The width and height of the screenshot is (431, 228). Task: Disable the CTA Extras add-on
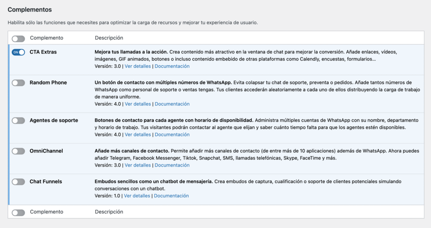coord(18,52)
